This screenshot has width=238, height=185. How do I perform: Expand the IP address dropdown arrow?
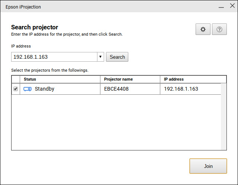pyautogui.click(x=100, y=57)
